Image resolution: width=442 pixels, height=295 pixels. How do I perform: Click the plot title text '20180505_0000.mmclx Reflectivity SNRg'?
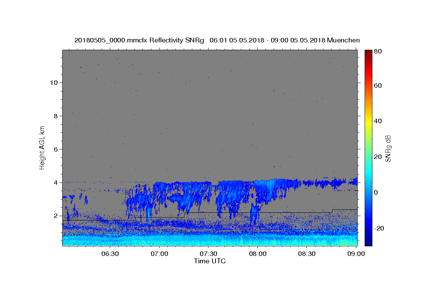pos(139,41)
